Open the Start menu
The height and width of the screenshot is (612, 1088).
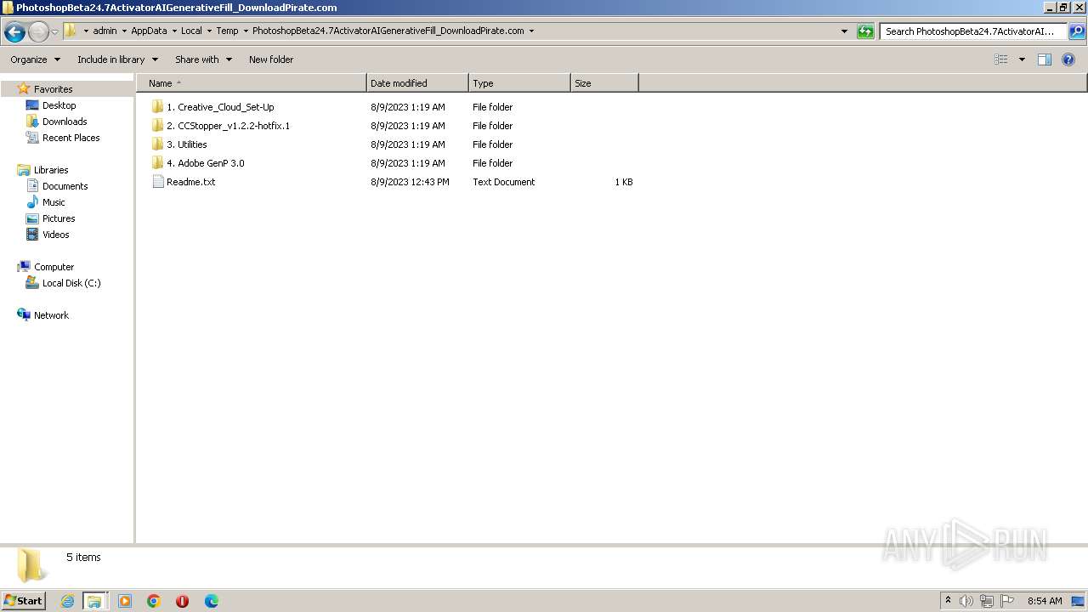click(x=23, y=601)
